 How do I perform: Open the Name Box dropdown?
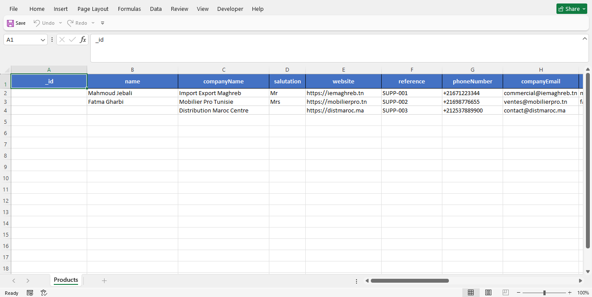43,40
